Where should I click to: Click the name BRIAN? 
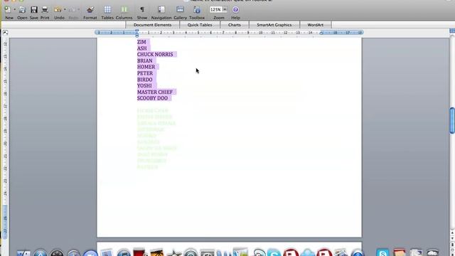(145, 61)
